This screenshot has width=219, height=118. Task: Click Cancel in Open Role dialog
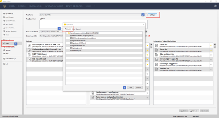(x=138, y=87)
